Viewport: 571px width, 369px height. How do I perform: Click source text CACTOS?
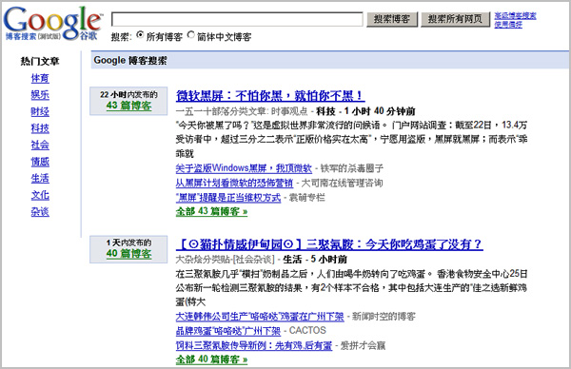[307, 330]
